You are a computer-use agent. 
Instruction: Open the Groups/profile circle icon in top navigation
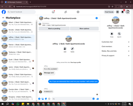click(78, 12)
